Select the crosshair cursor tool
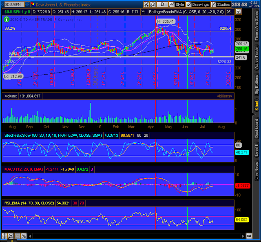Screen dimensions: 261x242 tap(4, 236)
